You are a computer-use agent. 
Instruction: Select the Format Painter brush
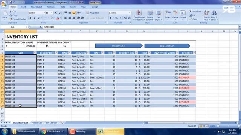tap(11, 19)
